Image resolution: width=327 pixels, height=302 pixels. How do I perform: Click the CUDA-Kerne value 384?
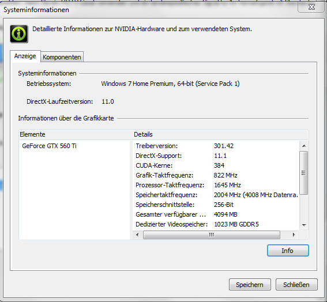tap(219, 165)
